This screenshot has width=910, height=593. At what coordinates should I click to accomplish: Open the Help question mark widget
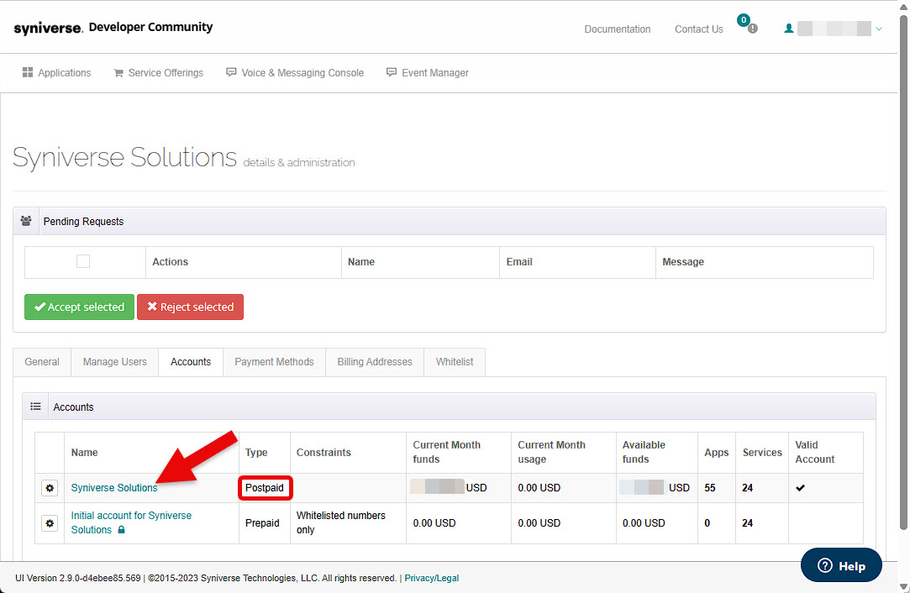[x=841, y=565]
